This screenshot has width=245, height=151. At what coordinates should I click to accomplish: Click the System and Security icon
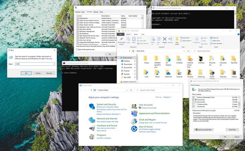(91, 106)
